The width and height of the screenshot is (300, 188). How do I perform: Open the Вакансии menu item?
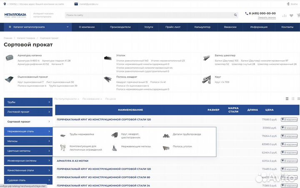(230, 27)
